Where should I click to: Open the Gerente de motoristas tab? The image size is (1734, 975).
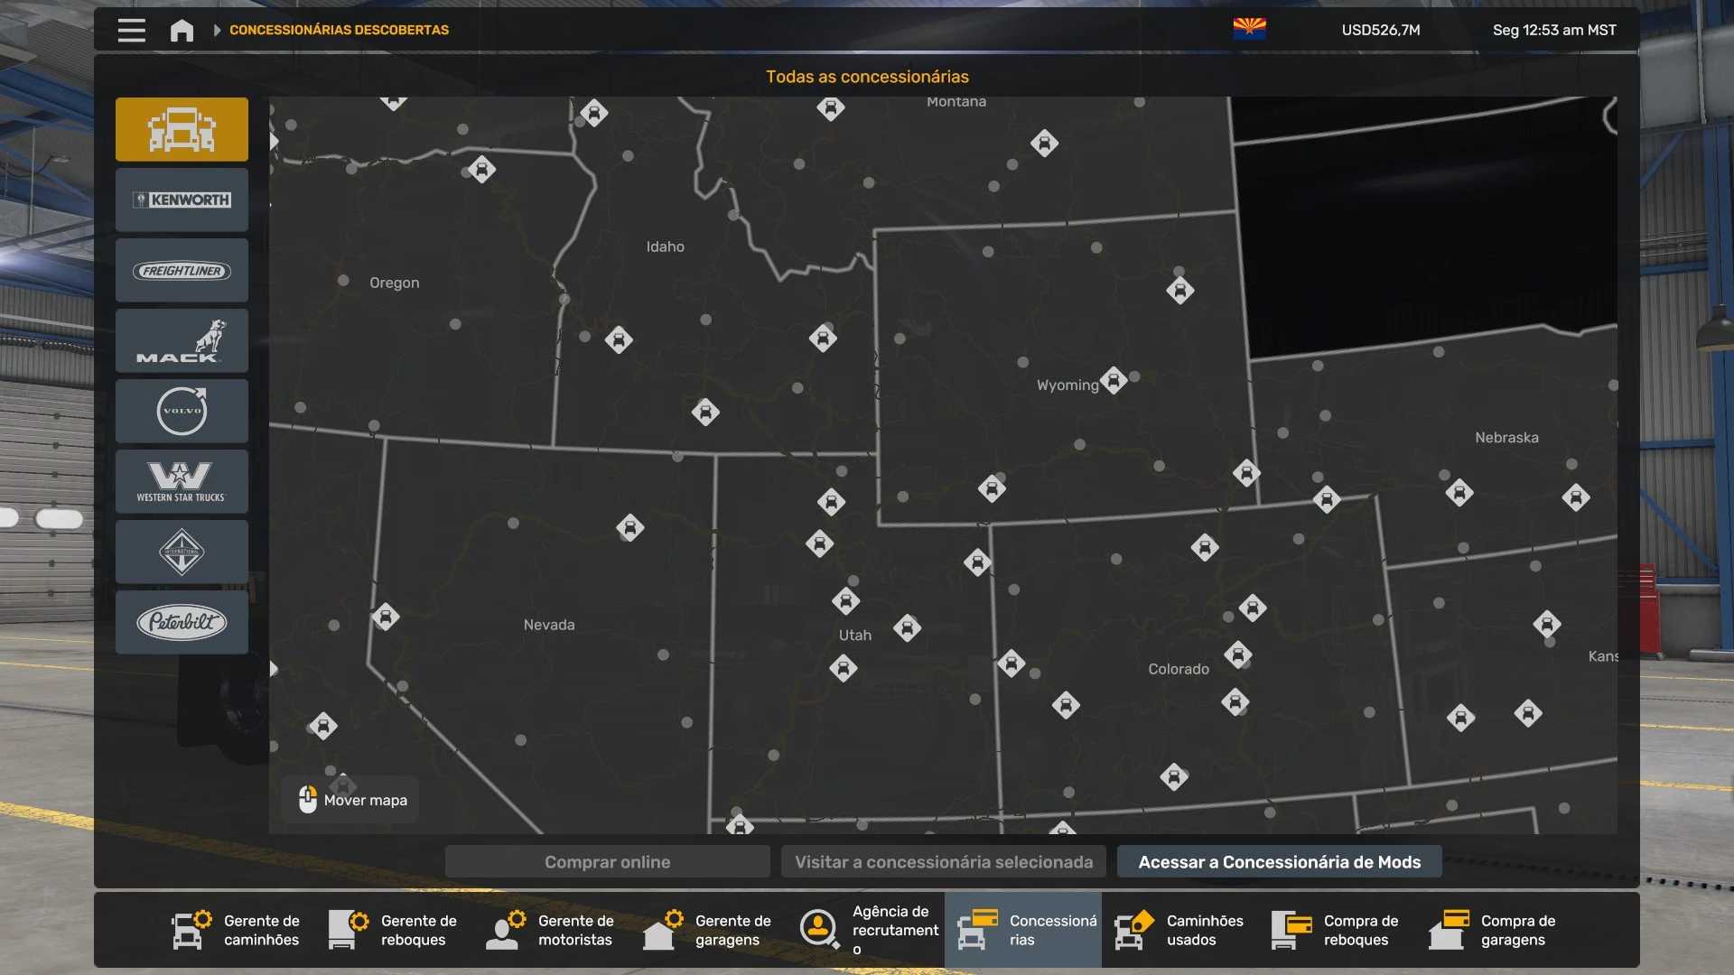click(552, 930)
